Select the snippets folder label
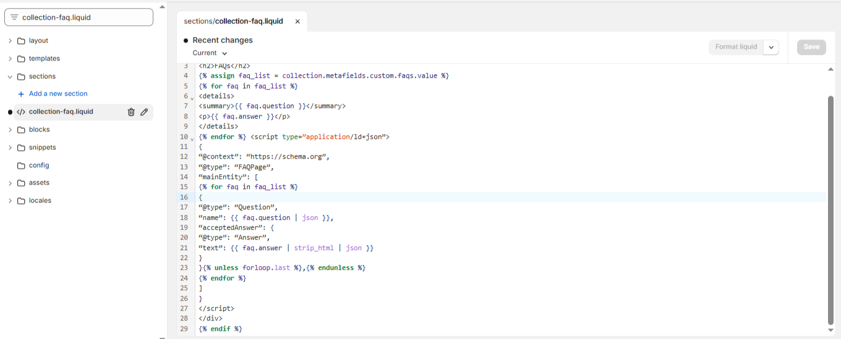This screenshot has width=841, height=339. (x=43, y=148)
